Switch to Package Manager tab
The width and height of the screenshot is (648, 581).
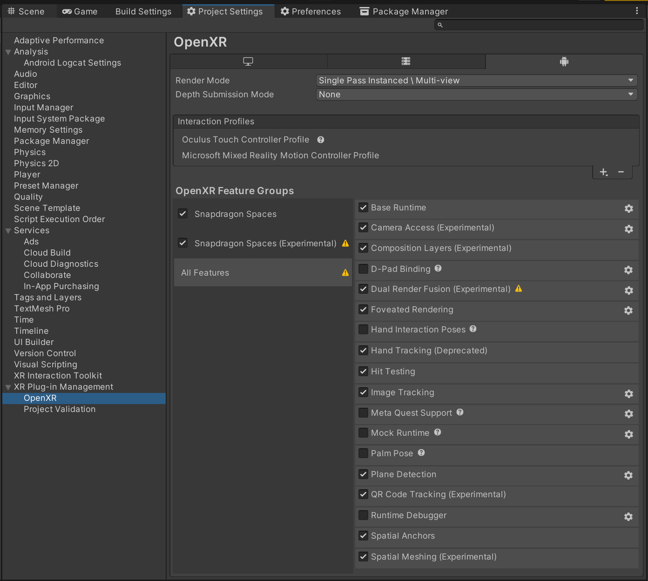[404, 11]
